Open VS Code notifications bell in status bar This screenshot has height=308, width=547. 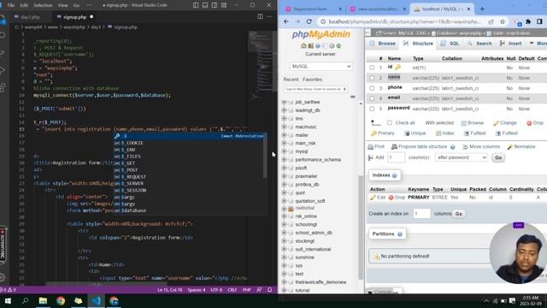[270, 290]
